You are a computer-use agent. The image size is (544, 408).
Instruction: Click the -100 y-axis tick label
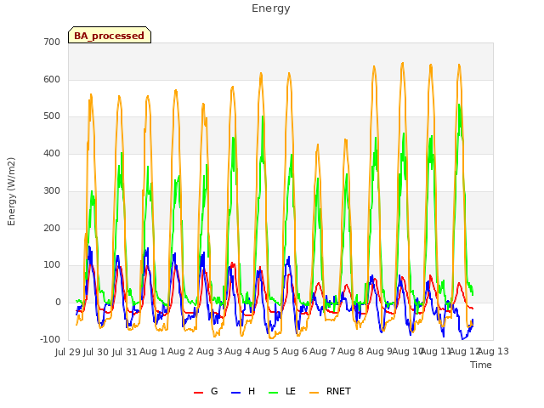50,340
